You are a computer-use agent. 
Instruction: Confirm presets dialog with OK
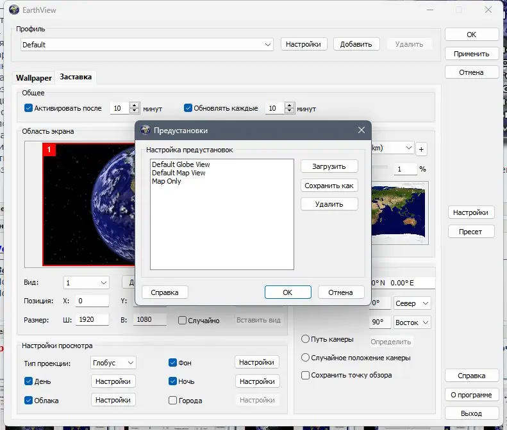click(288, 292)
